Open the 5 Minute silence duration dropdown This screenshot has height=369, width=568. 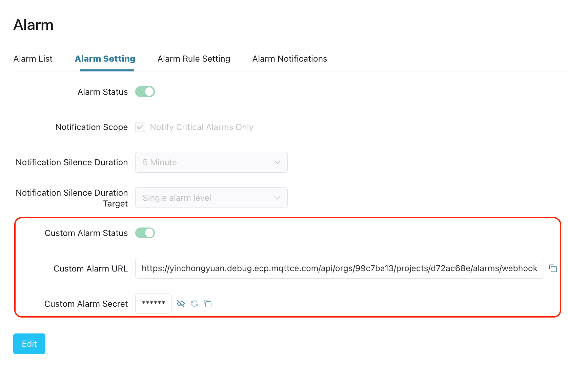coord(211,162)
